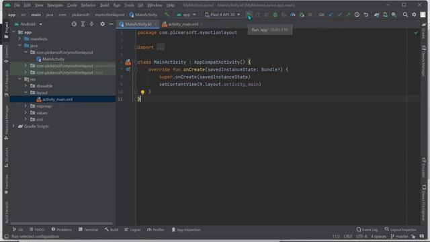Open the Pixel 4 API 30 device dropdown
Viewport: 430px width, 242px height.
point(222,15)
